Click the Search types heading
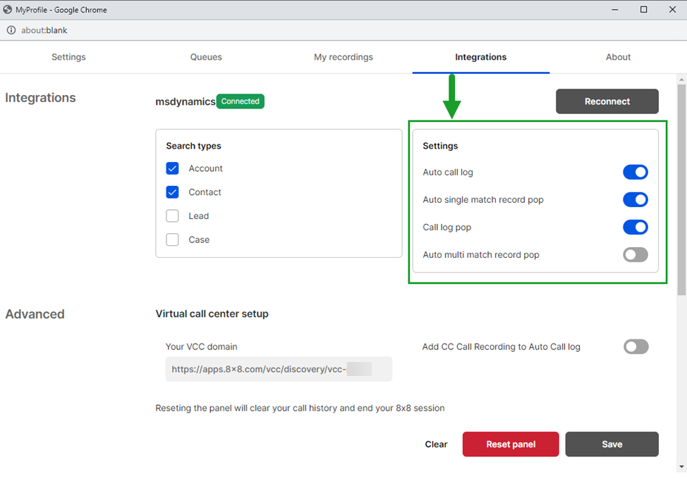 193,146
